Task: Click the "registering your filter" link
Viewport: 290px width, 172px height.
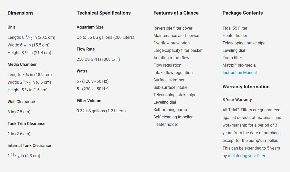Action: (x=246, y=156)
